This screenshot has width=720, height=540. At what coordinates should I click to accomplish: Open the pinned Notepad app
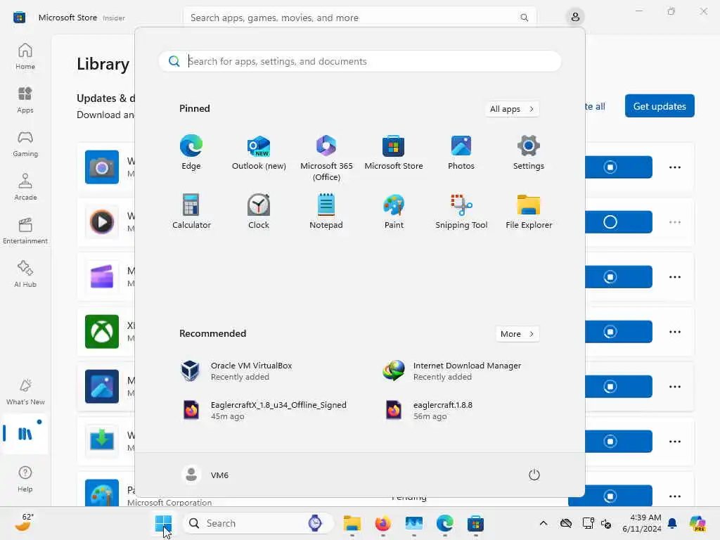[326, 211]
